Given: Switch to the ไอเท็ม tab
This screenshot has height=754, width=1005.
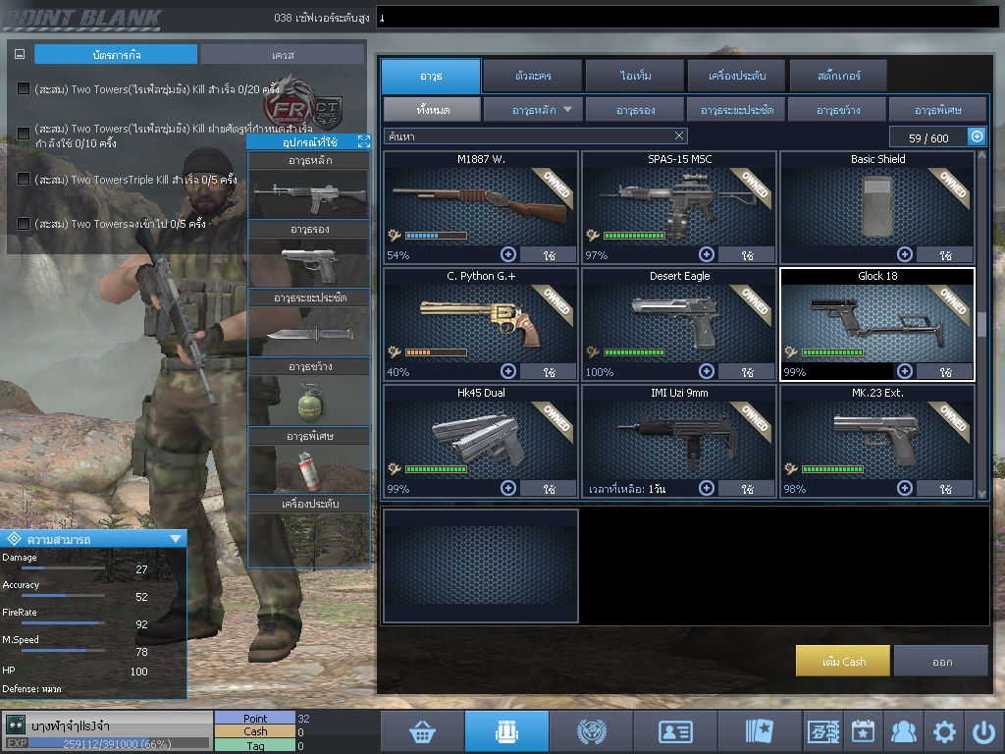Looking at the screenshot, I should [635, 76].
